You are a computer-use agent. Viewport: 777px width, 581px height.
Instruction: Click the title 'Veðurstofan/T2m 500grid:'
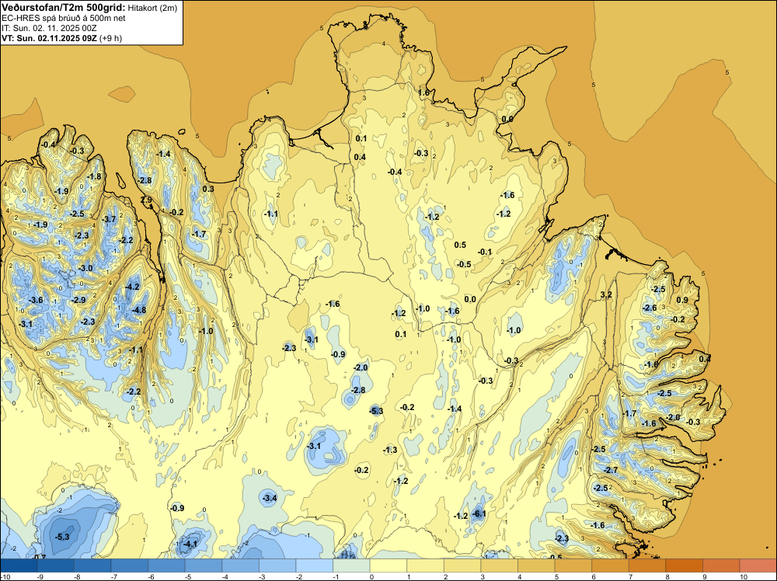point(64,8)
